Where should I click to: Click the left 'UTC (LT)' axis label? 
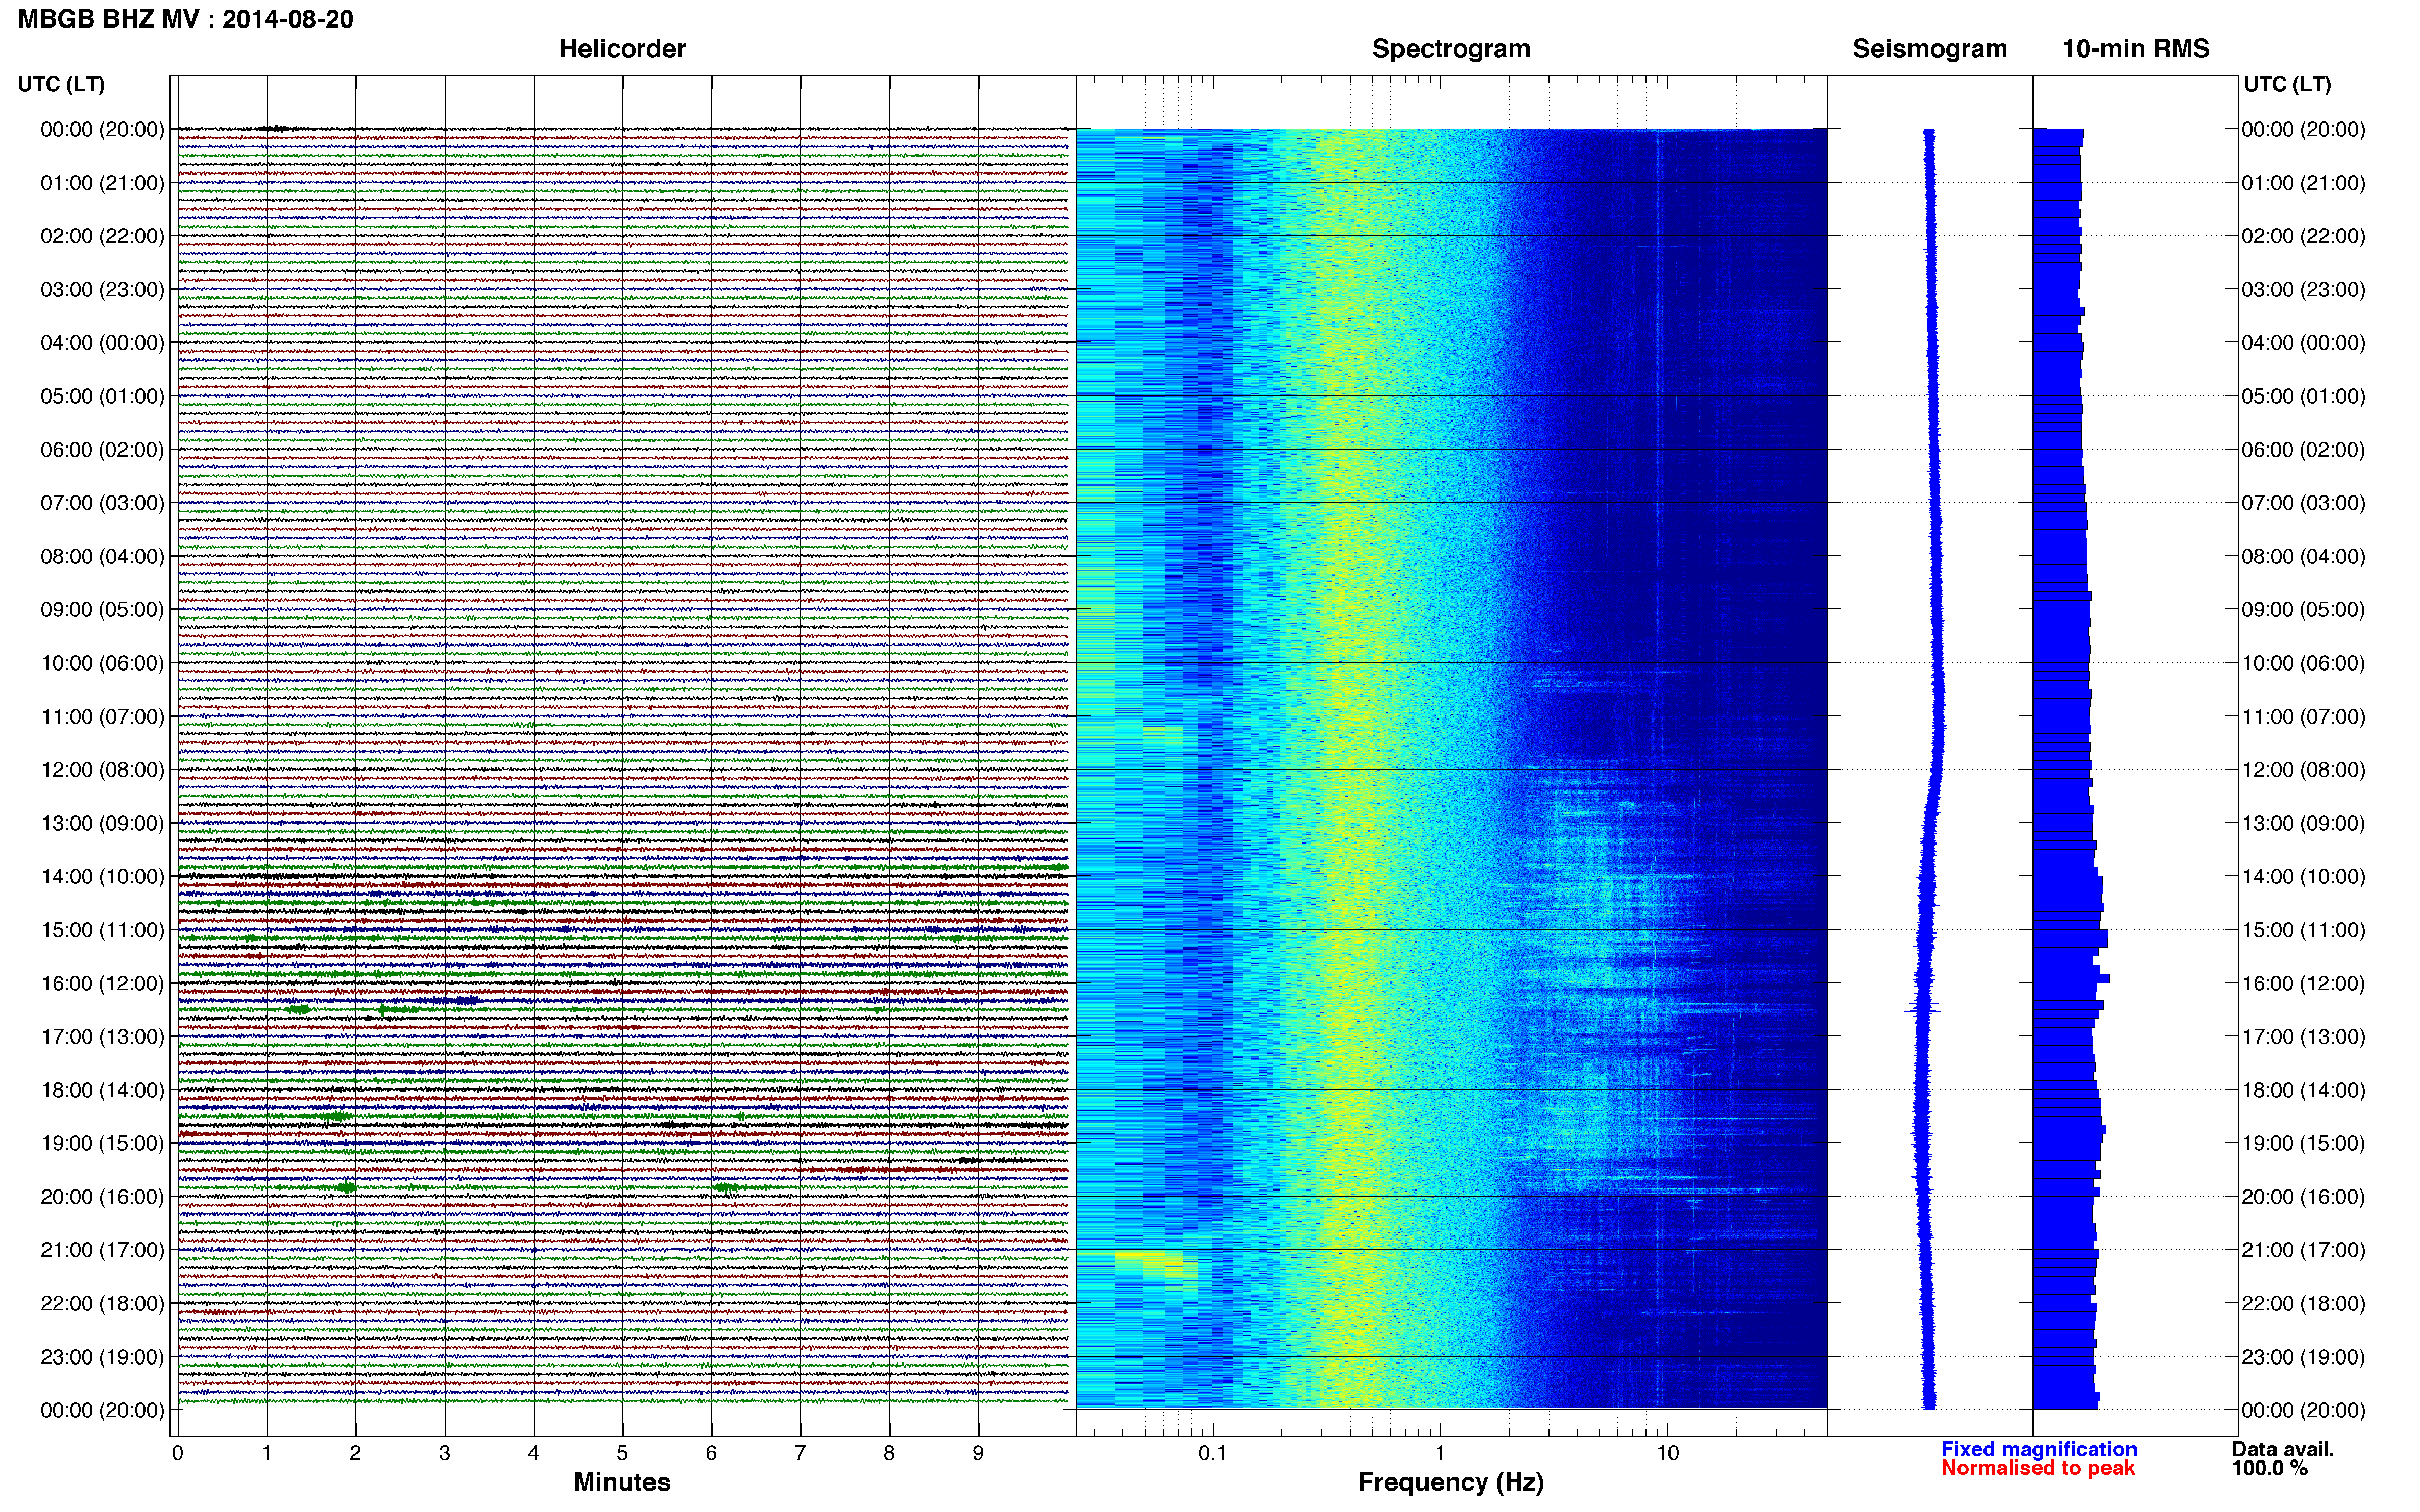(x=61, y=84)
